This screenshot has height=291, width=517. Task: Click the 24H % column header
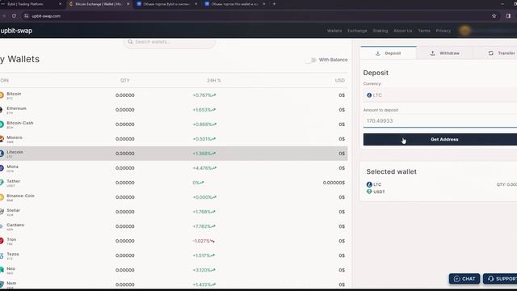tap(213, 81)
